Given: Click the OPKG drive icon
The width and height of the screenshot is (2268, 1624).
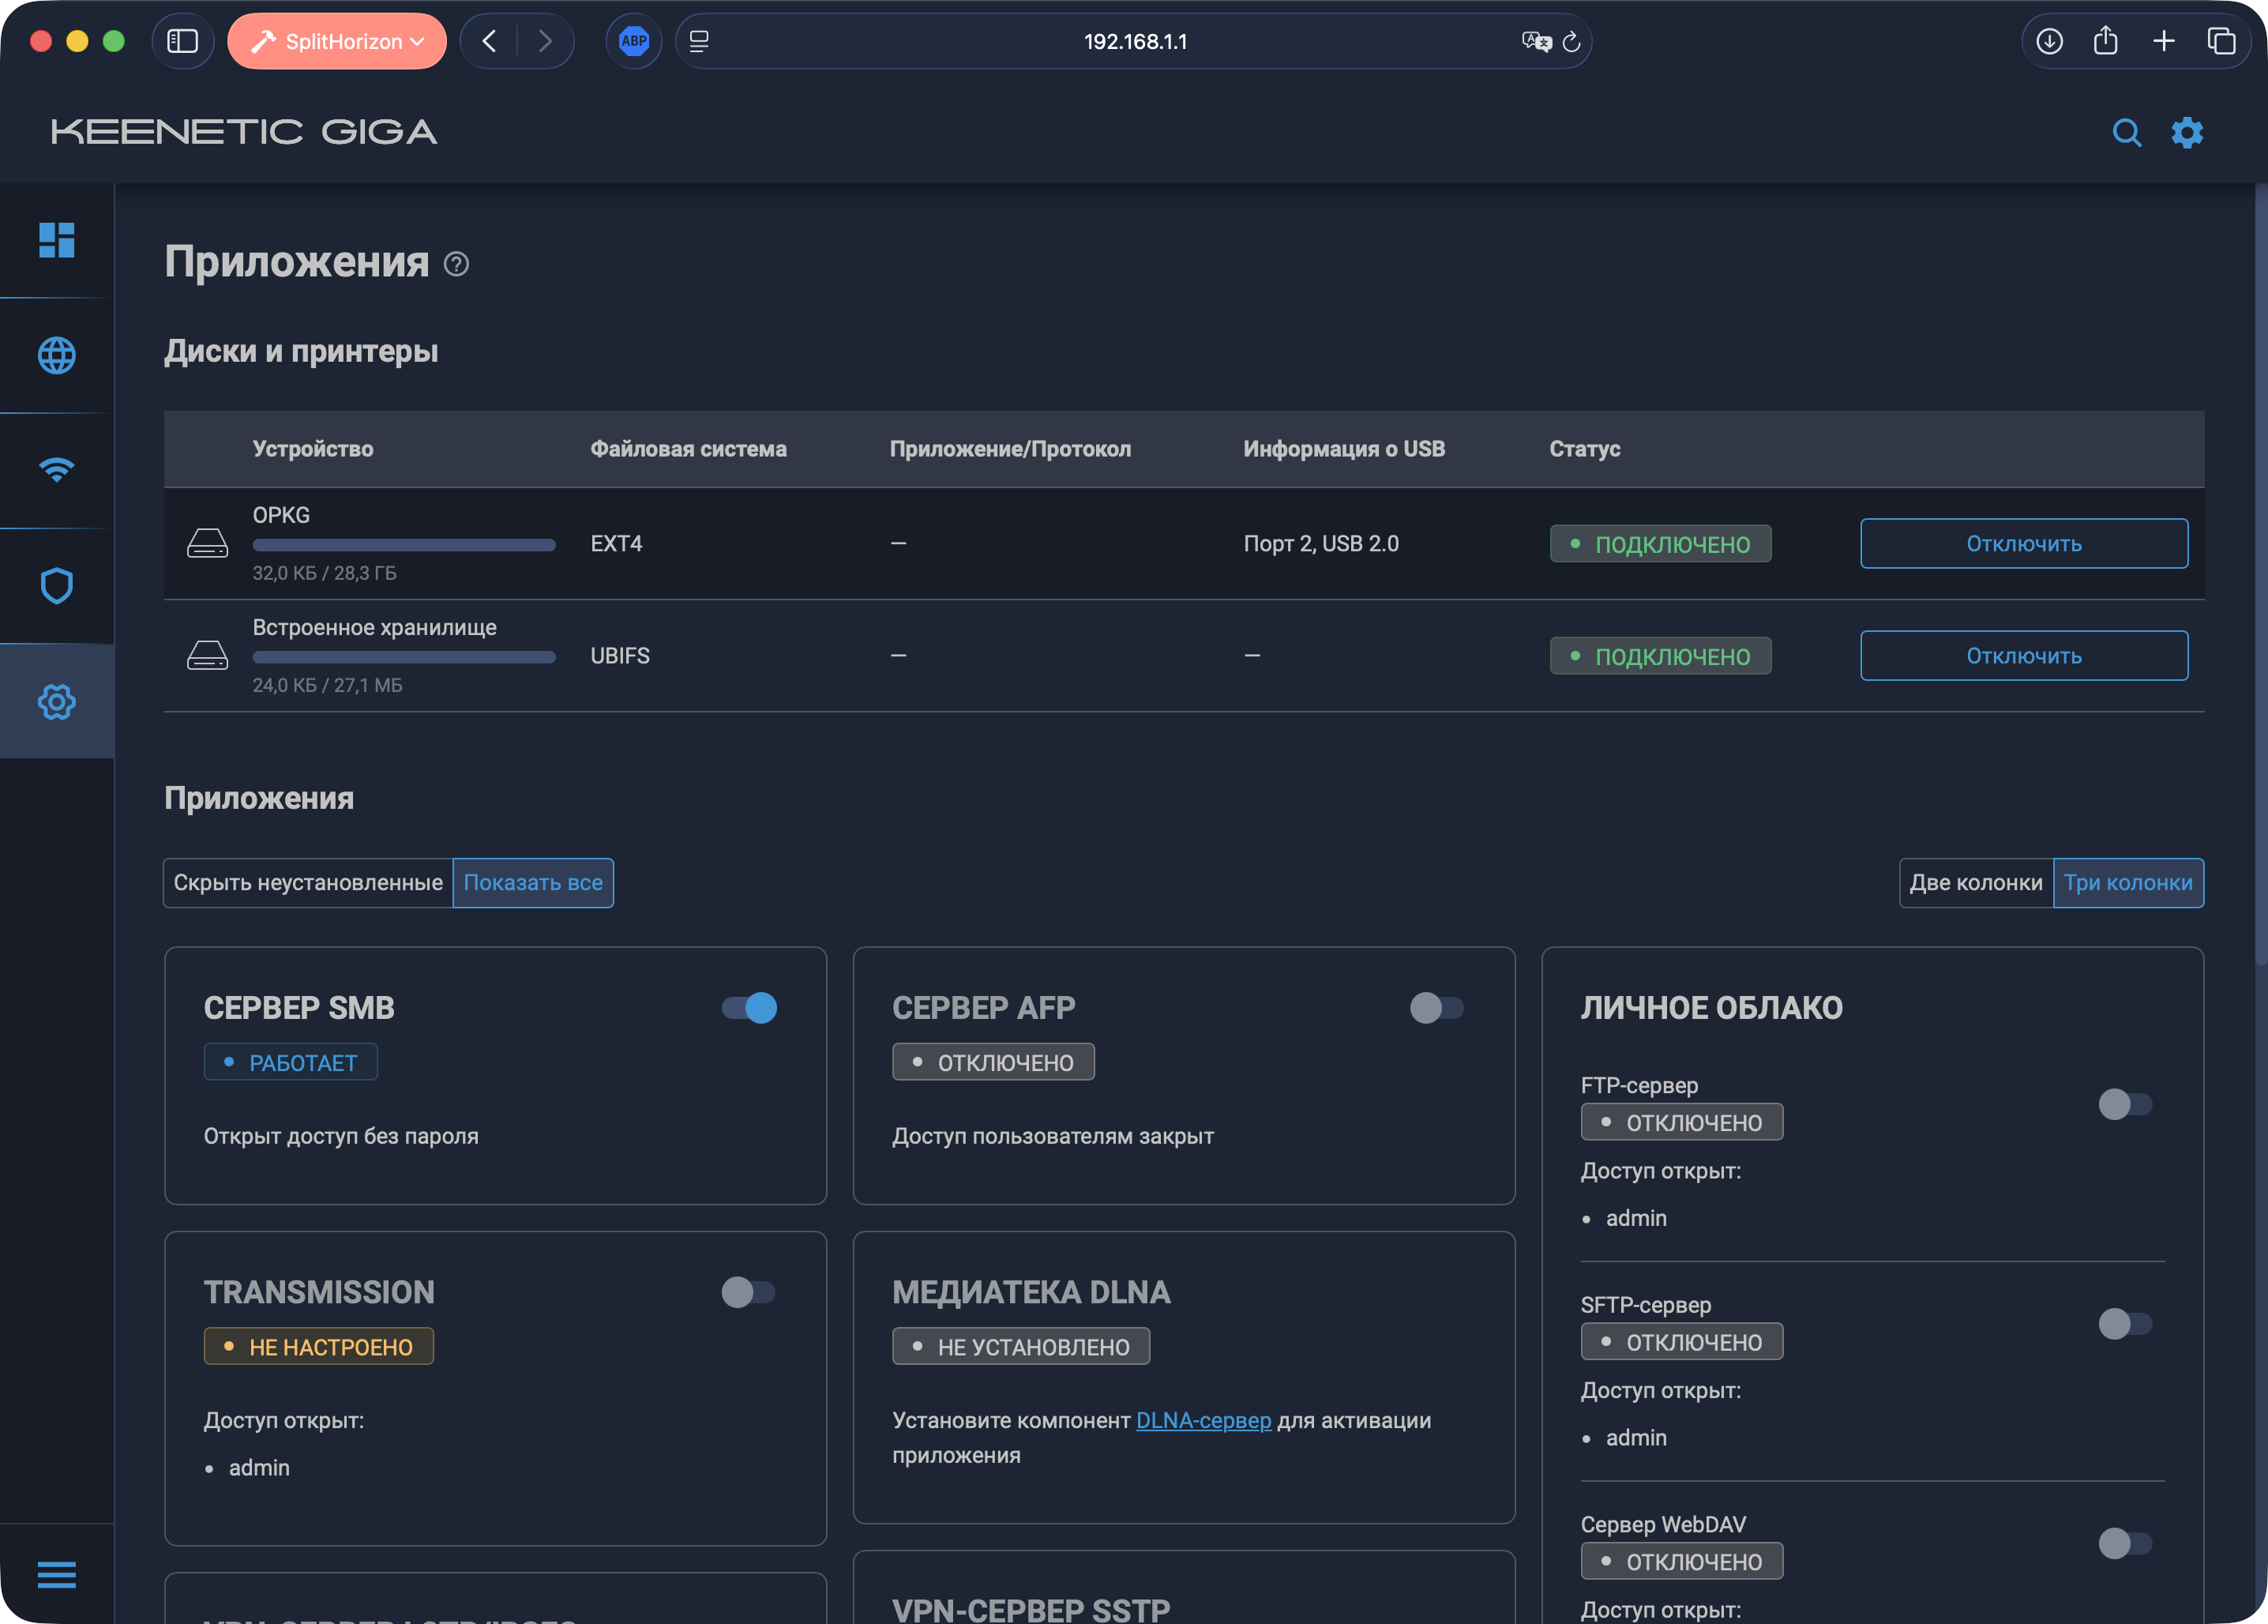Looking at the screenshot, I should pos(208,543).
